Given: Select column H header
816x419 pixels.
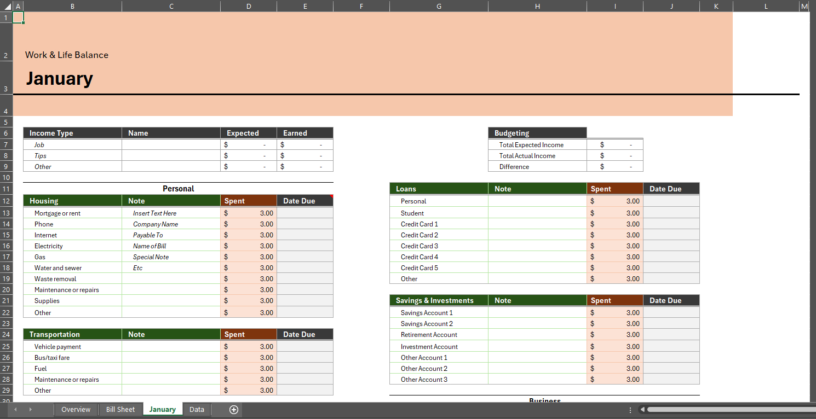Looking at the screenshot, I should click(537, 6).
